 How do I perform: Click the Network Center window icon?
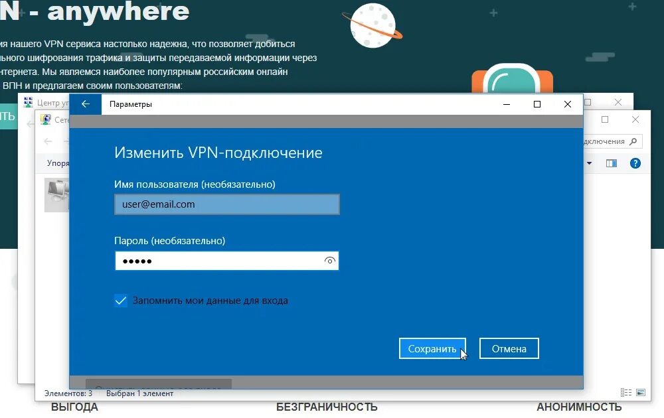pyautogui.click(x=28, y=102)
